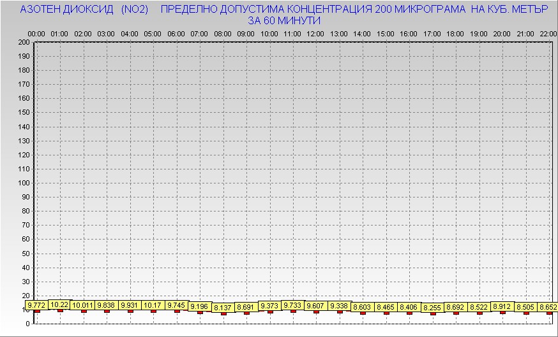The width and height of the screenshot is (558, 337).
Task: Select the red point marker under 8.603
Action: [363, 313]
